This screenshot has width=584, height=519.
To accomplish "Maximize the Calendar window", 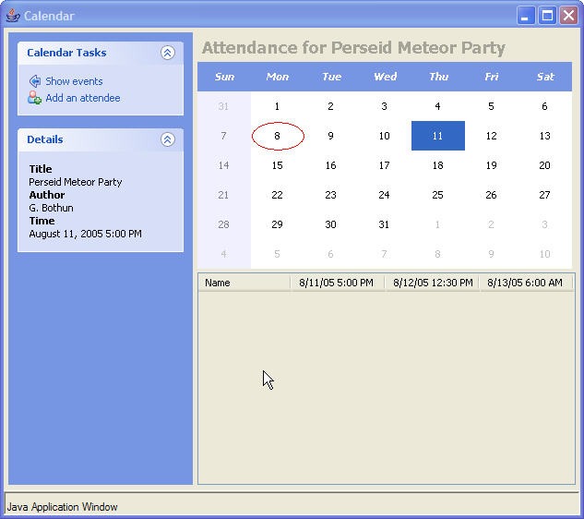I will tap(547, 16).
